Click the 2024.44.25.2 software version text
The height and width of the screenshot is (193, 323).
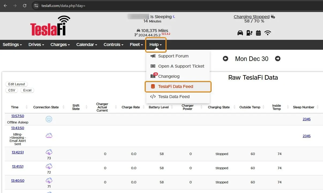(149, 35)
